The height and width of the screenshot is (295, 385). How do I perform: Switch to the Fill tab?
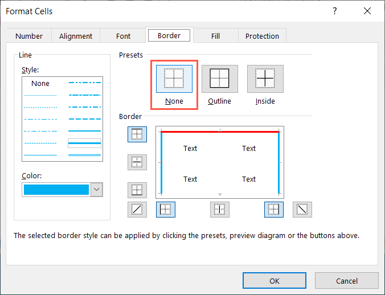click(x=216, y=36)
